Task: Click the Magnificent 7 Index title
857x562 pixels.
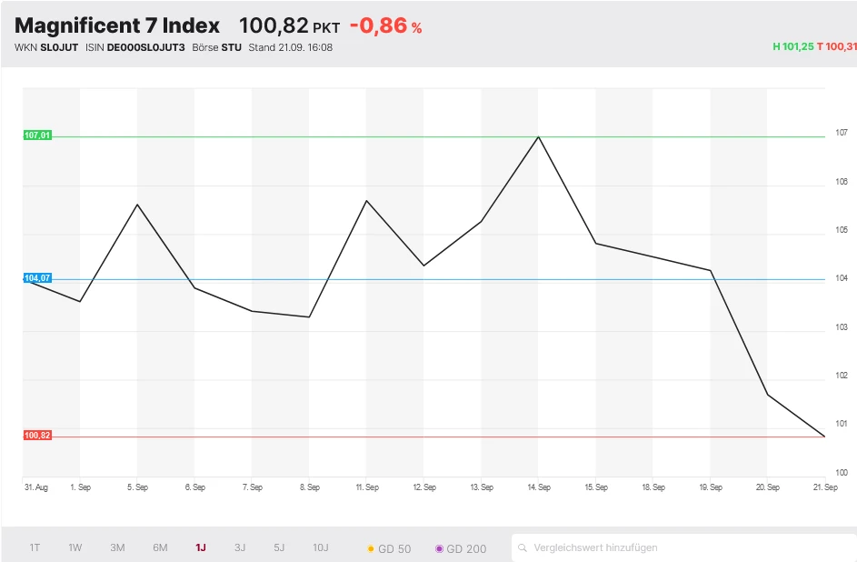Action: coord(117,25)
